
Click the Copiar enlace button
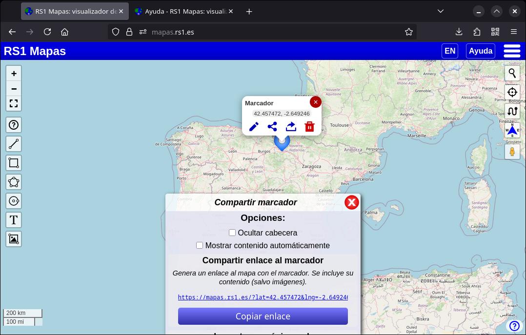click(x=263, y=316)
